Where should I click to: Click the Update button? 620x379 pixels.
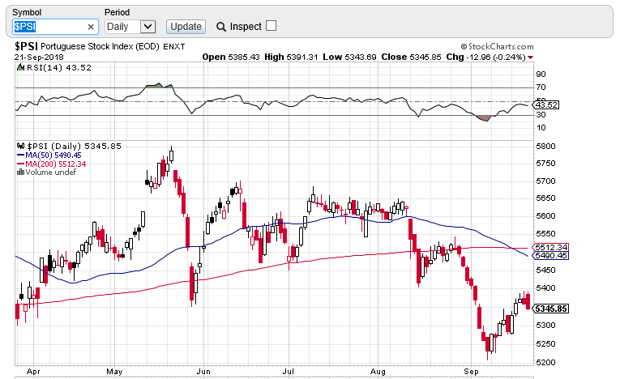(186, 27)
